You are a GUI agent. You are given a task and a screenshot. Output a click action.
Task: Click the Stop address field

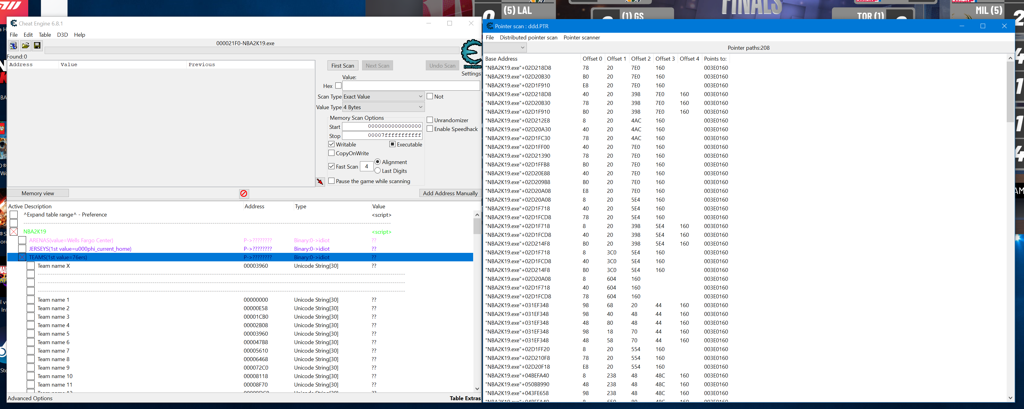click(382, 136)
